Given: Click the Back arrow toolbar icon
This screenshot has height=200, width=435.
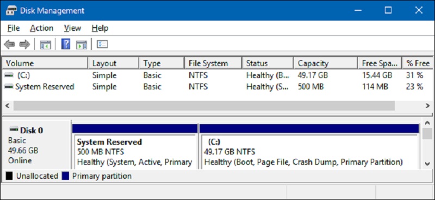Looking at the screenshot, I should pos(9,44).
